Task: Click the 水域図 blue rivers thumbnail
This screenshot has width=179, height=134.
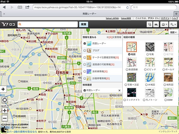Action: (x=150, y=77)
